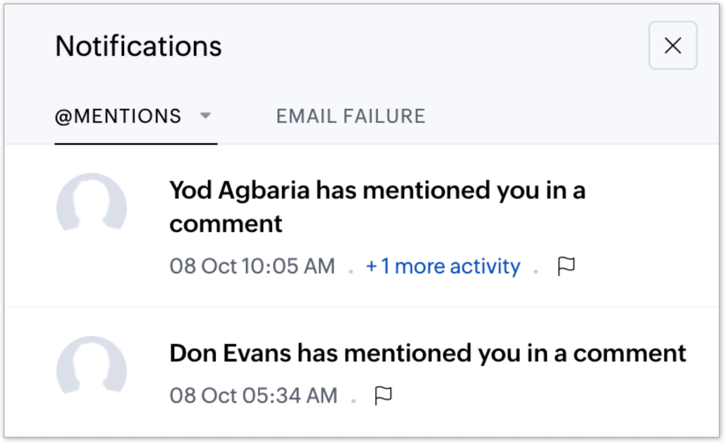Screen dimensions: 725x443
Task: Click Yod Agbaria's avatar icon
Action: point(92,203)
